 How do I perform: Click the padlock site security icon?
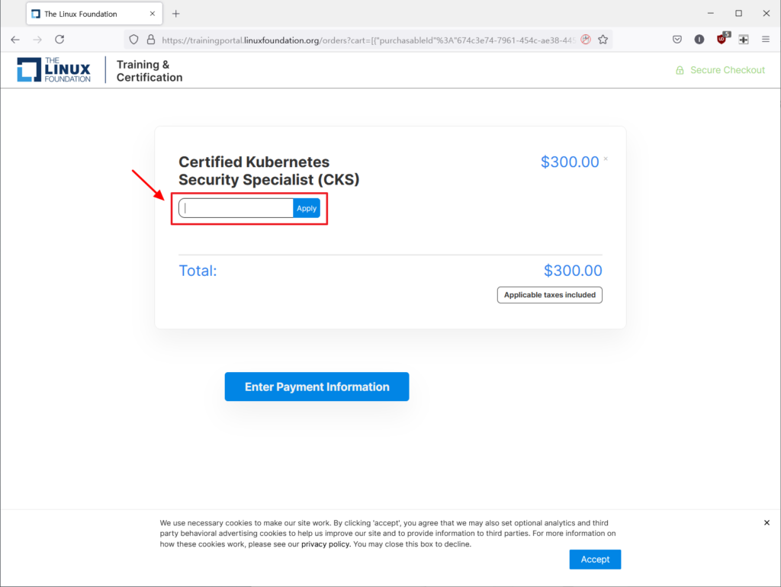[x=150, y=40]
